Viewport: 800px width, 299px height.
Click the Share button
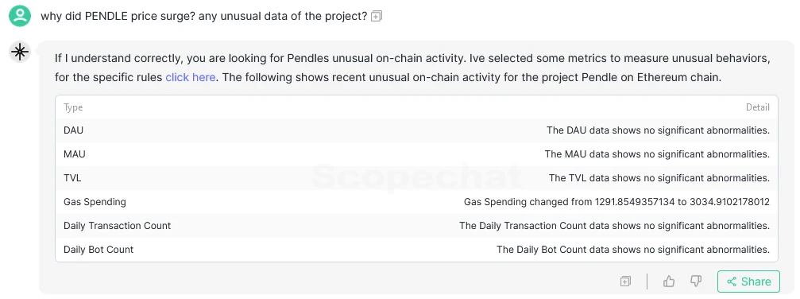pyautogui.click(x=748, y=282)
